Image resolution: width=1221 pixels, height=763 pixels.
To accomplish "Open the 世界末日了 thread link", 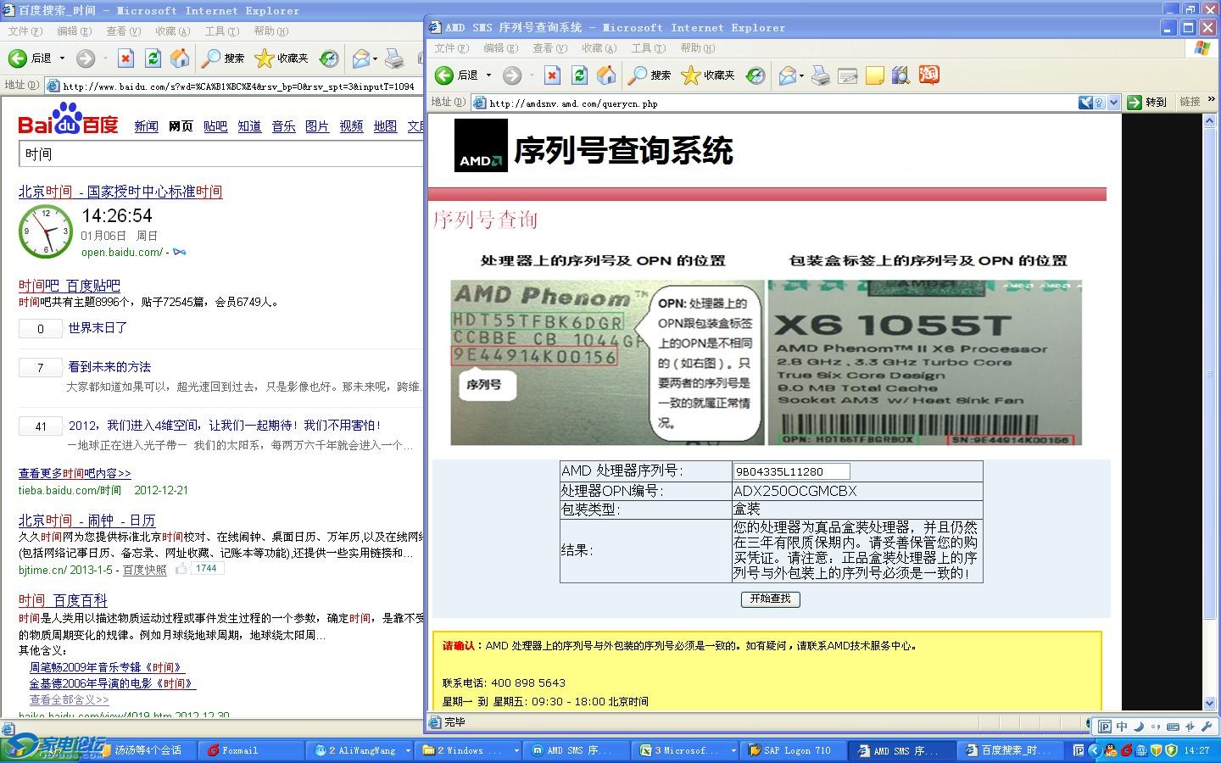I will [98, 327].
